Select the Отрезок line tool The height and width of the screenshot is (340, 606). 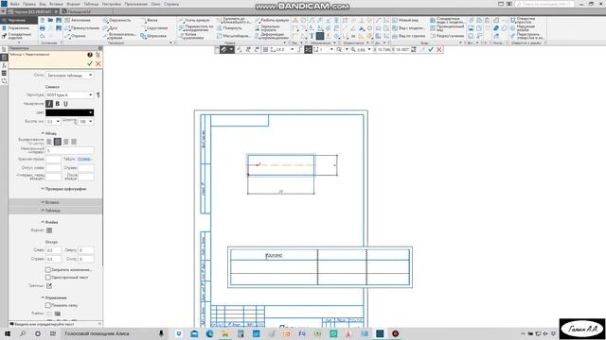(x=76, y=36)
